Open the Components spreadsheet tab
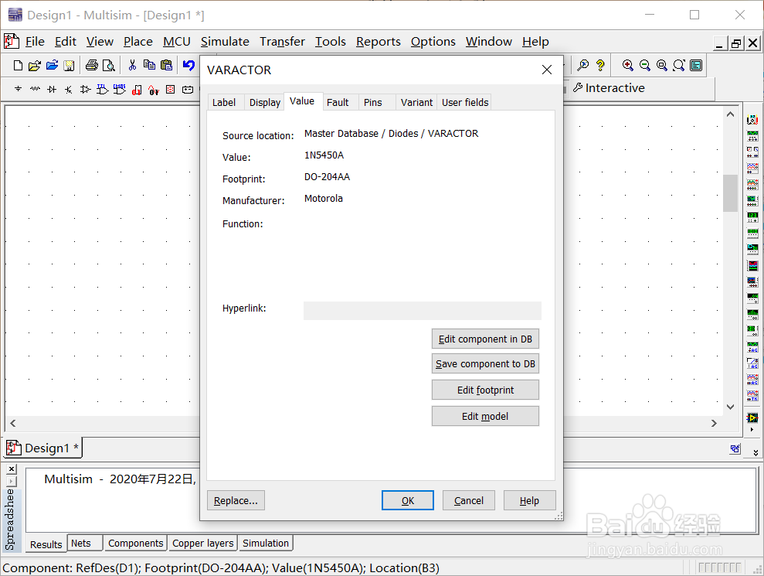The height and width of the screenshot is (576, 764). (x=135, y=543)
